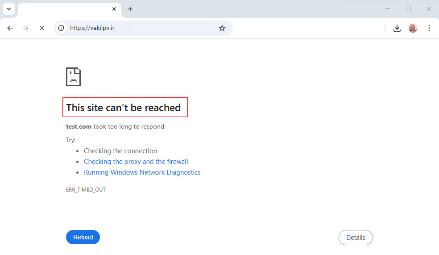This screenshot has height=255, width=439.
Task: Open the tab search chevron dropdown
Action: tap(8, 9)
